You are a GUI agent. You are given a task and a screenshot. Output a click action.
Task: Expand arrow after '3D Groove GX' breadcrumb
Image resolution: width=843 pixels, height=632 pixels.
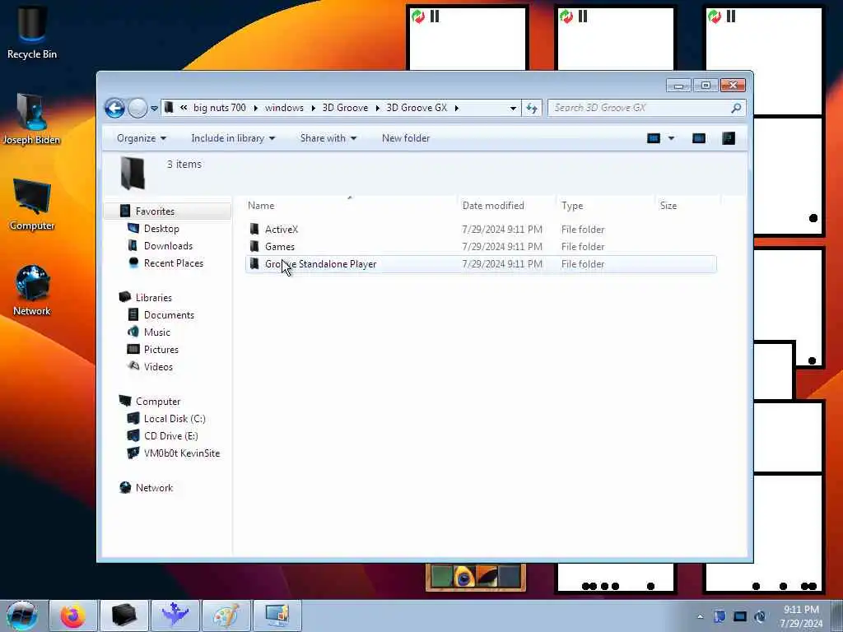click(456, 108)
